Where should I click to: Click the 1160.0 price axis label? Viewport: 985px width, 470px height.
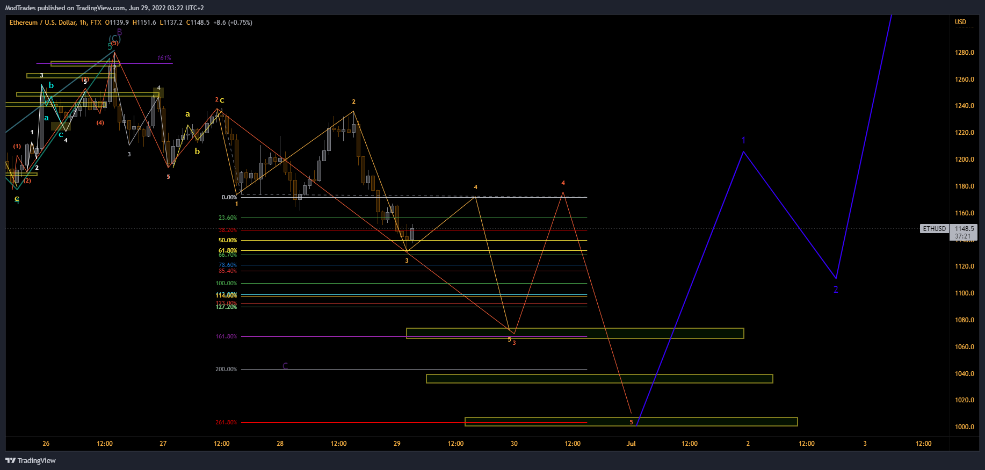coord(965,213)
